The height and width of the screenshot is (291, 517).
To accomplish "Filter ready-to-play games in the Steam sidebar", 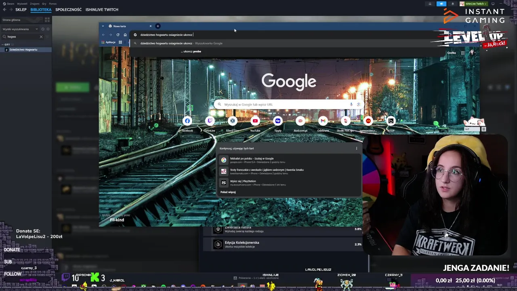I will (x=48, y=29).
